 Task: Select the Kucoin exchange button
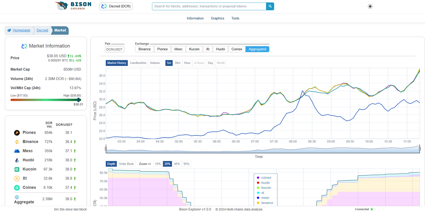tap(194, 49)
